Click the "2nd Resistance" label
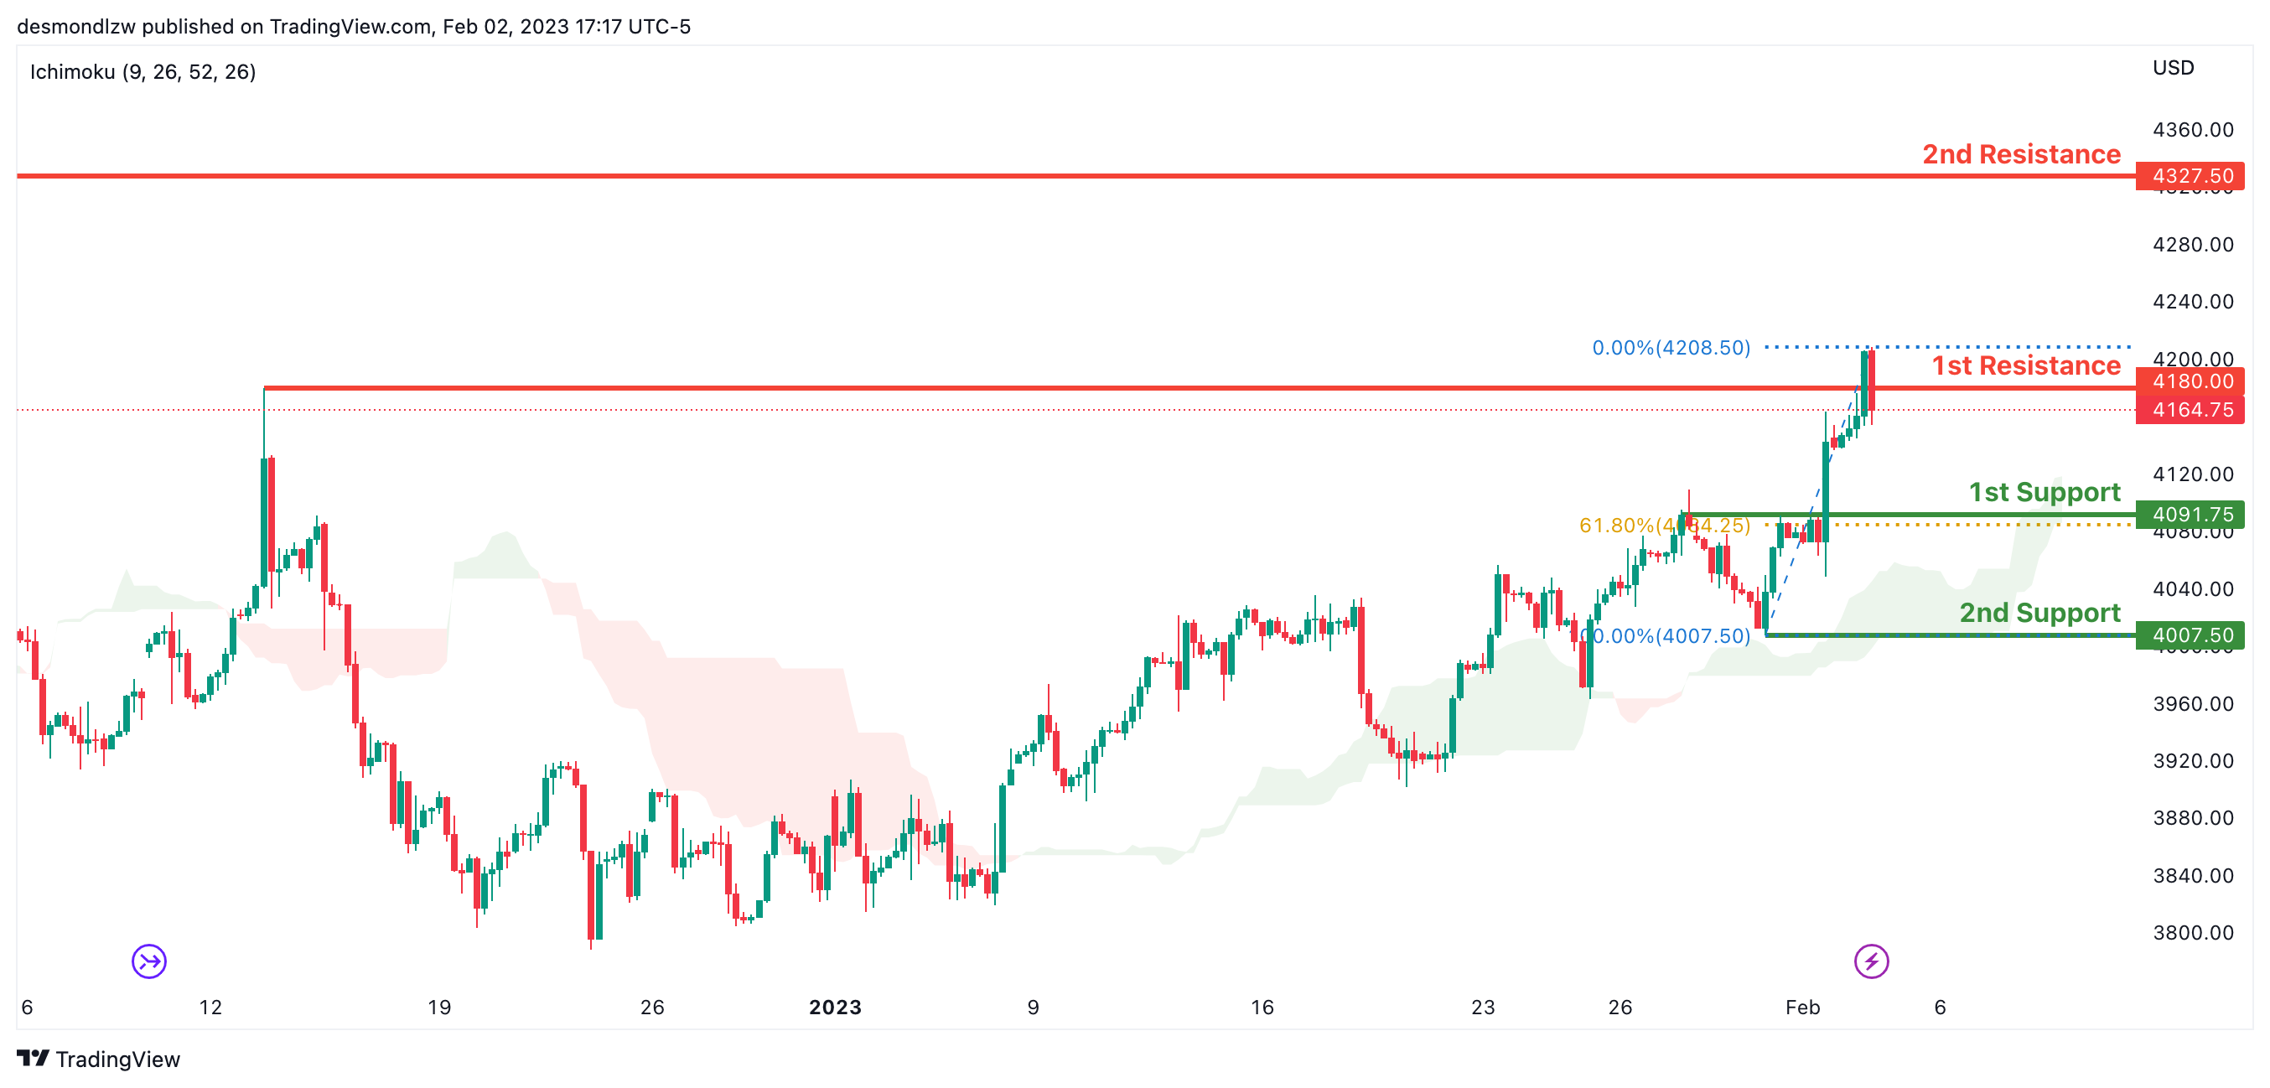 [x=2020, y=154]
